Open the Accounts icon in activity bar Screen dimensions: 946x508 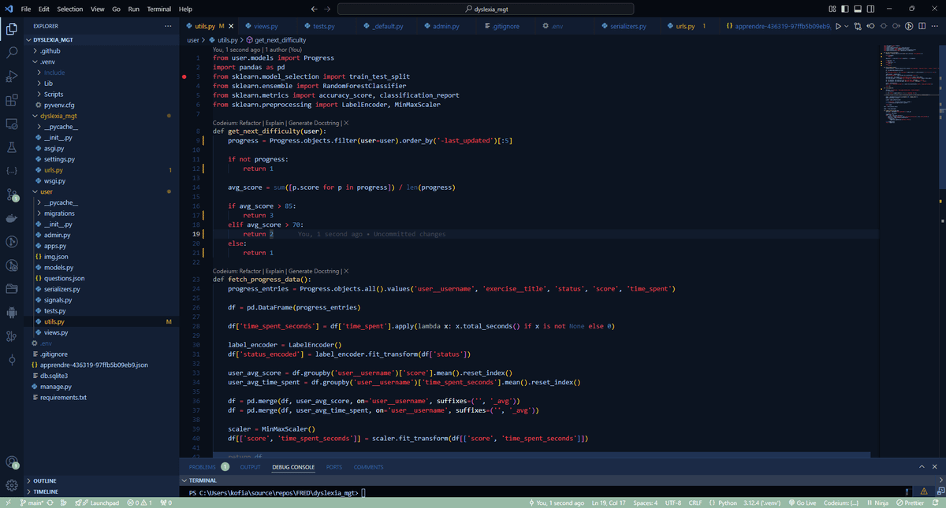[x=12, y=462]
